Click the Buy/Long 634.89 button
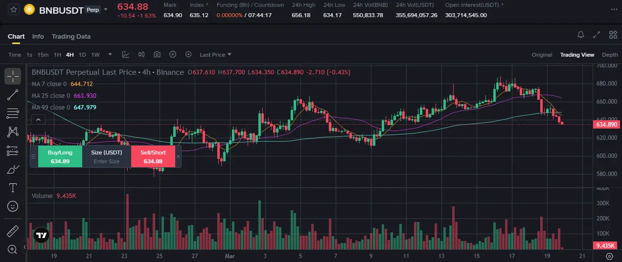 [x=60, y=156]
